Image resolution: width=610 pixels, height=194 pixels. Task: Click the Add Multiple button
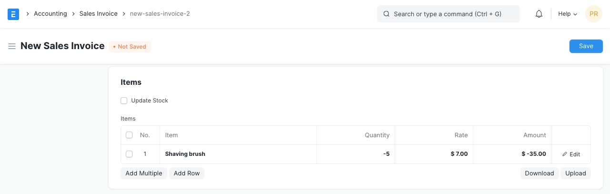coord(143,173)
